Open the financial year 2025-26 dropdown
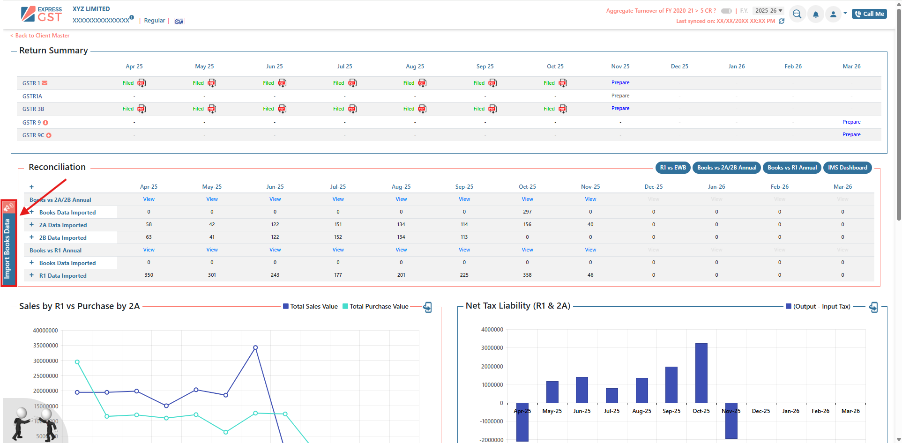902x443 pixels. [768, 11]
